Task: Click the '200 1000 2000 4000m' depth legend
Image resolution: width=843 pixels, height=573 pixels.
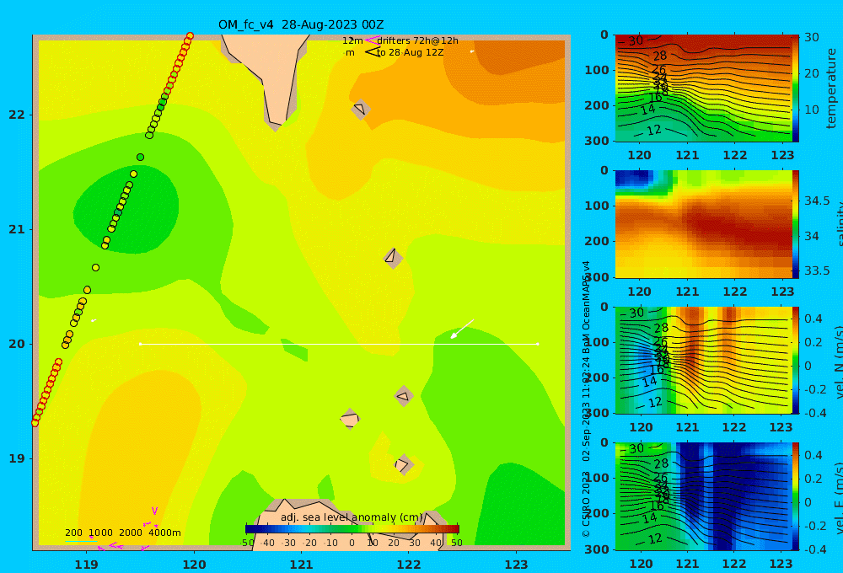Action: 122,533
